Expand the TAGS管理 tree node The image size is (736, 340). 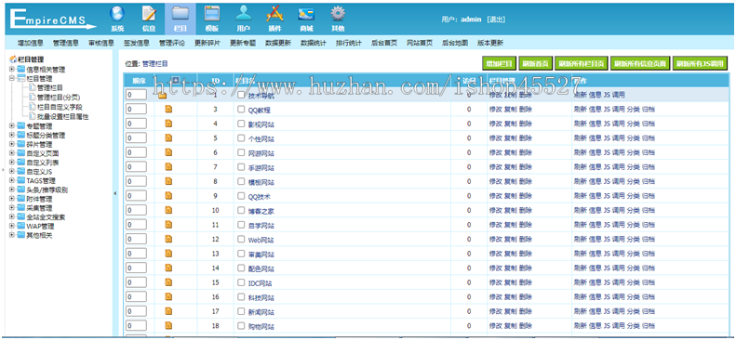pos(12,181)
